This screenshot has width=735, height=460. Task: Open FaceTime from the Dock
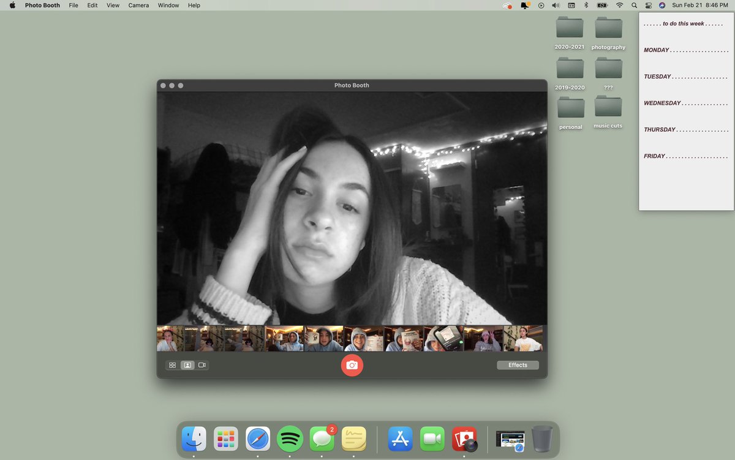click(432, 439)
